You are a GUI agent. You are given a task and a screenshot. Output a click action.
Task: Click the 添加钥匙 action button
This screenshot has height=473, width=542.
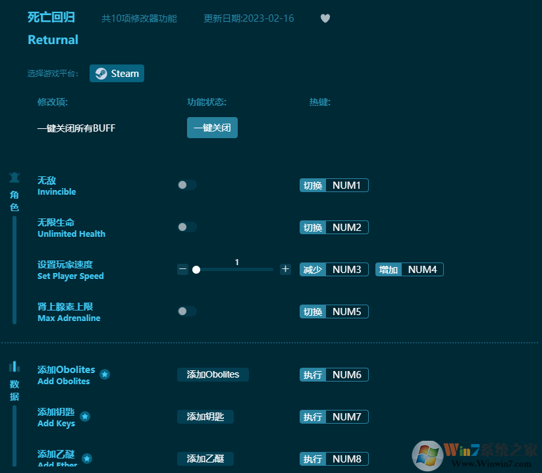click(205, 416)
